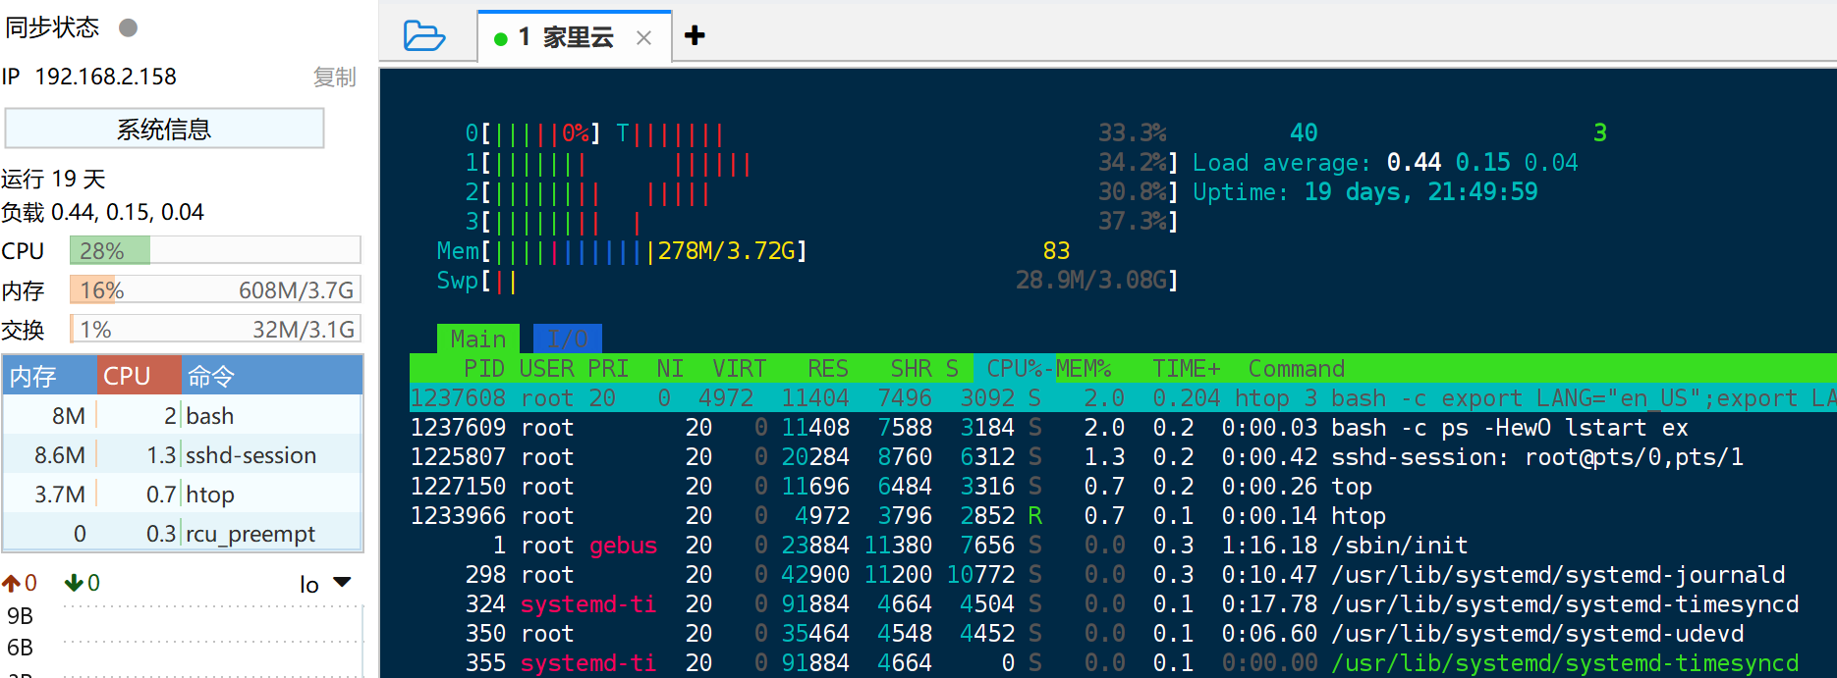
Task: Click the sync status gray indicator dot
Action: click(x=128, y=27)
